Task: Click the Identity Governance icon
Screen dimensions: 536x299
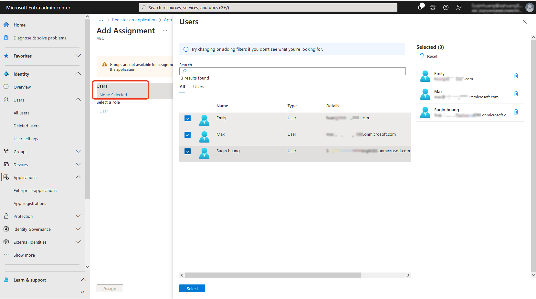Action: click(6, 229)
